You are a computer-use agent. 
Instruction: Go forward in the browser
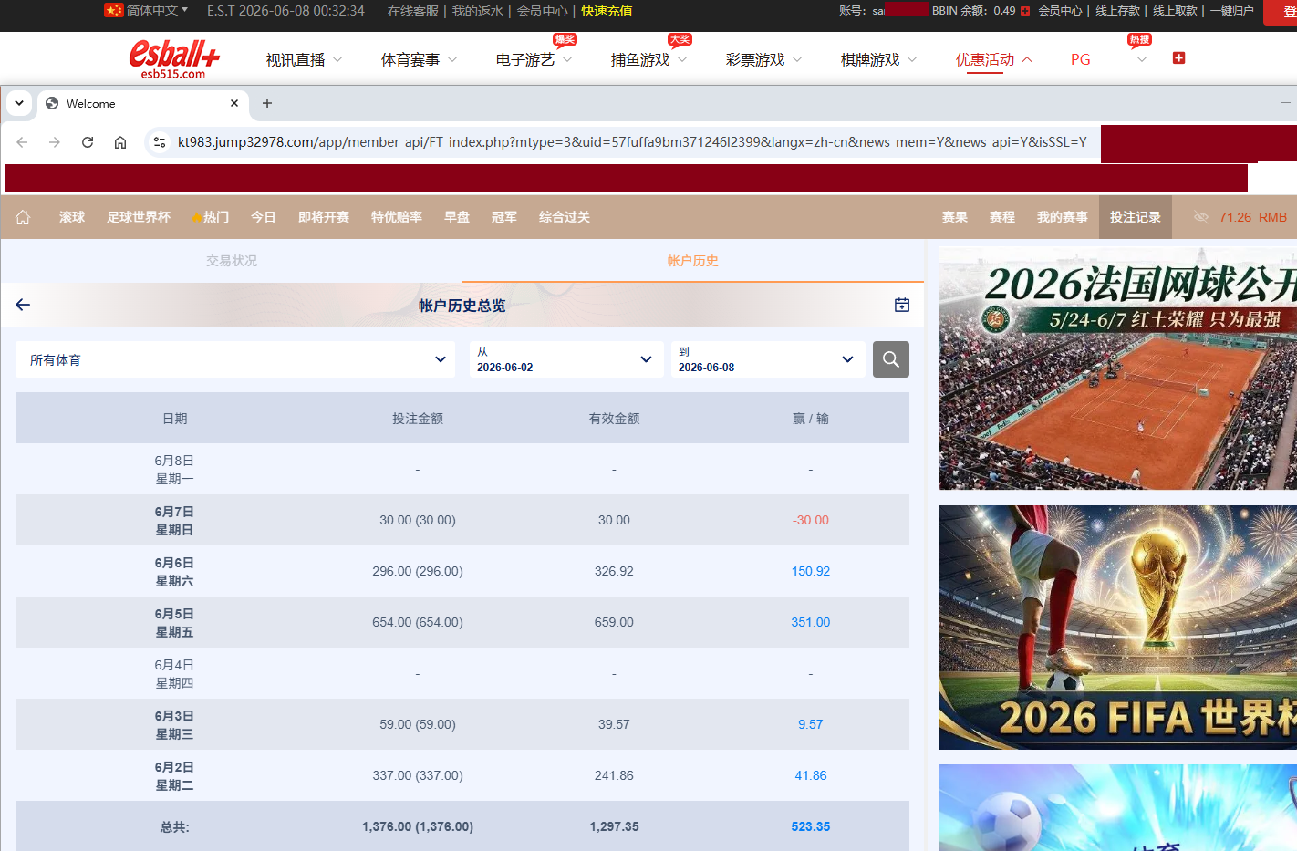[x=55, y=142]
